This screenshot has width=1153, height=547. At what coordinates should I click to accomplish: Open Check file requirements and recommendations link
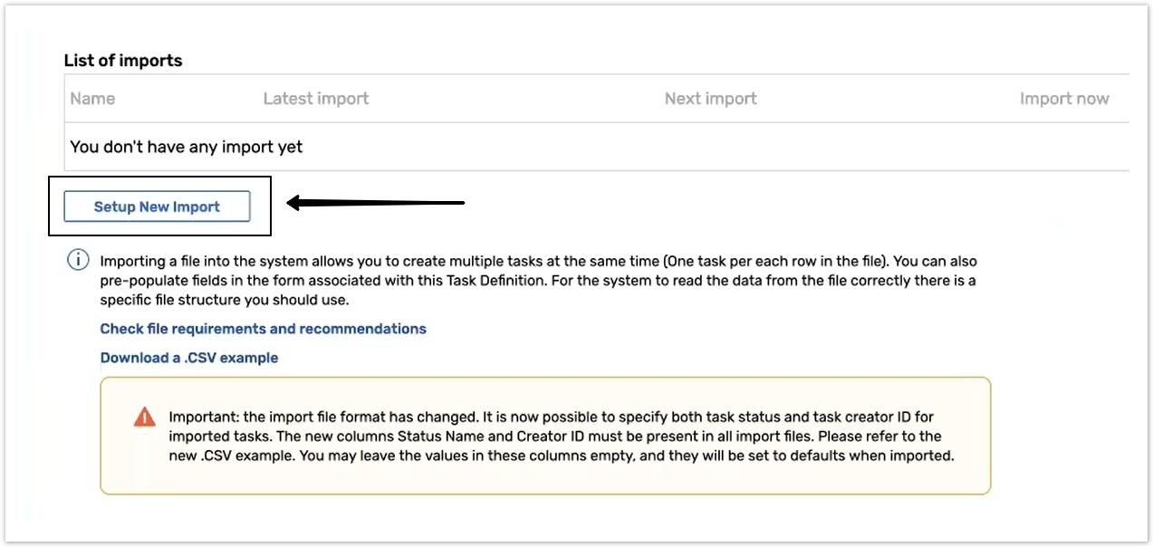pyautogui.click(x=263, y=329)
